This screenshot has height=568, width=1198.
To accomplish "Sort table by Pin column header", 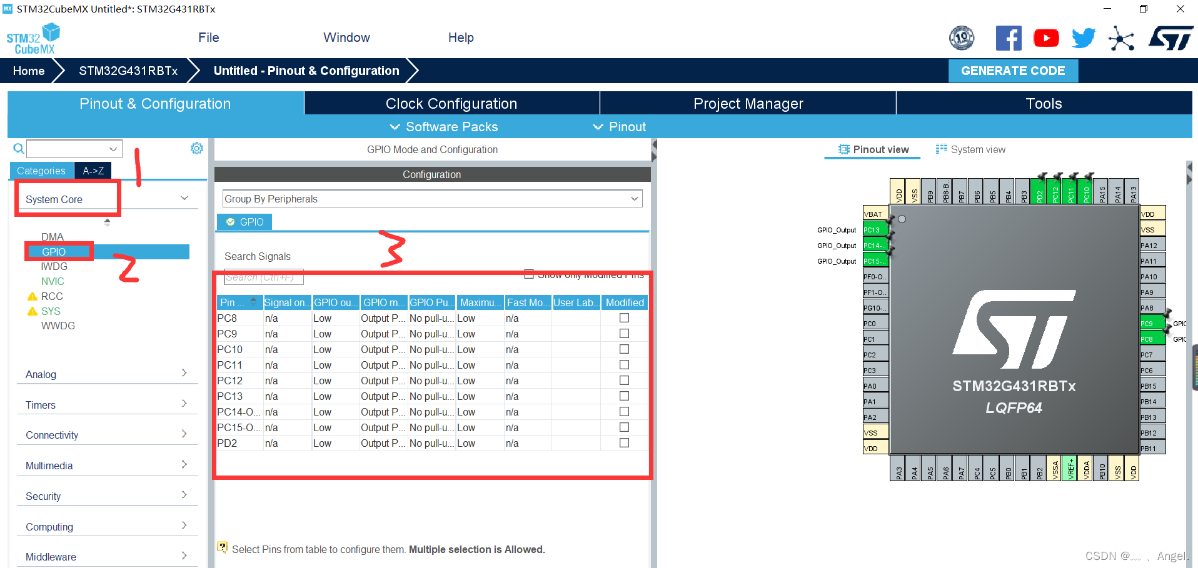I will coord(239,302).
